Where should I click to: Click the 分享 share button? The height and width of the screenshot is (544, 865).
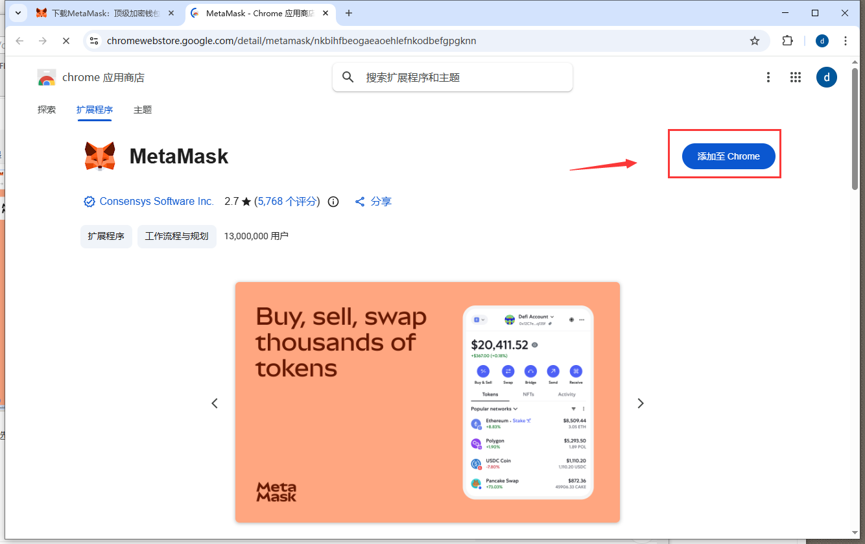(x=373, y=202)
